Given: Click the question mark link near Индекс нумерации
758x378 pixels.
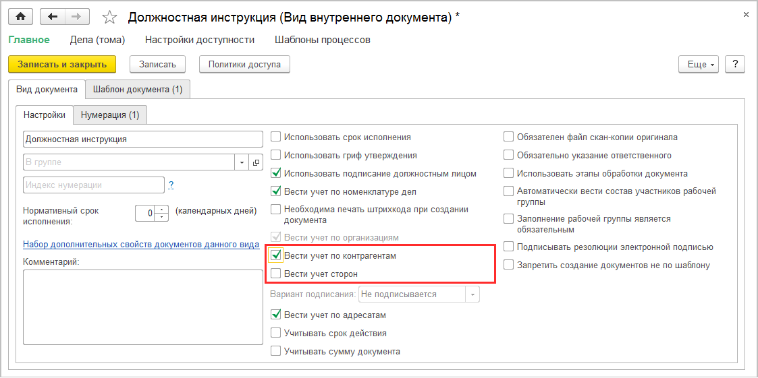Looking at the screenshot, I should pyautogui.click(x=171, y=185).
